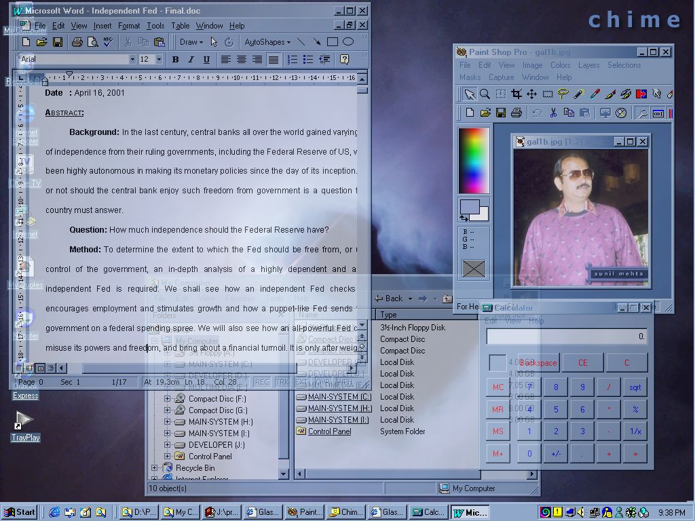Viewport: 695px width, 521px height.
Task: Select the Oval shape tool in Word
Action: point(347,42)
